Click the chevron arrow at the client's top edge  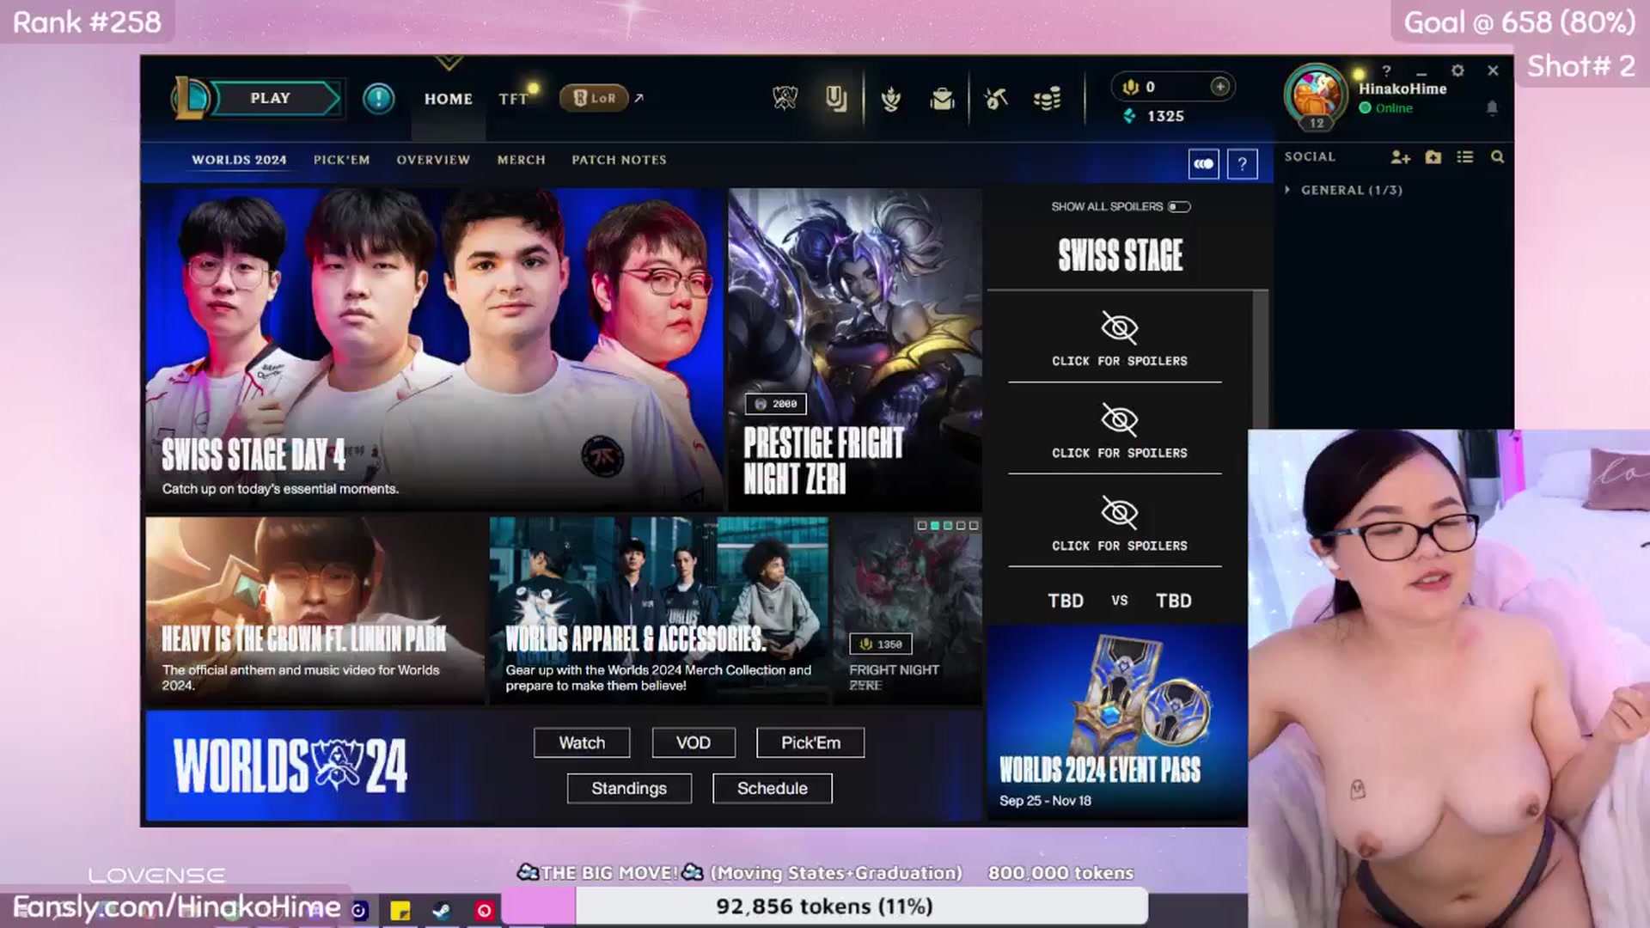[x=449, y=64]
